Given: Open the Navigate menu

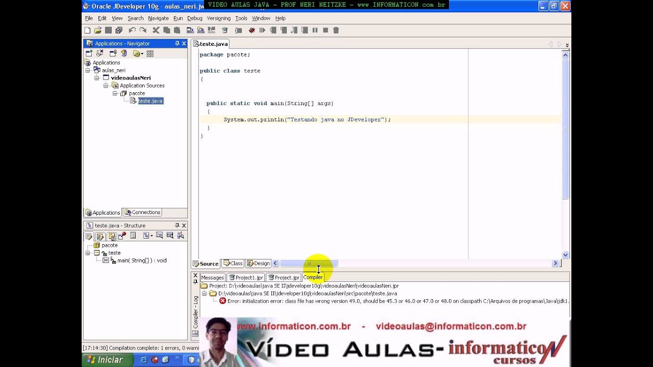Looking at the screenshot, I should 158,18.
